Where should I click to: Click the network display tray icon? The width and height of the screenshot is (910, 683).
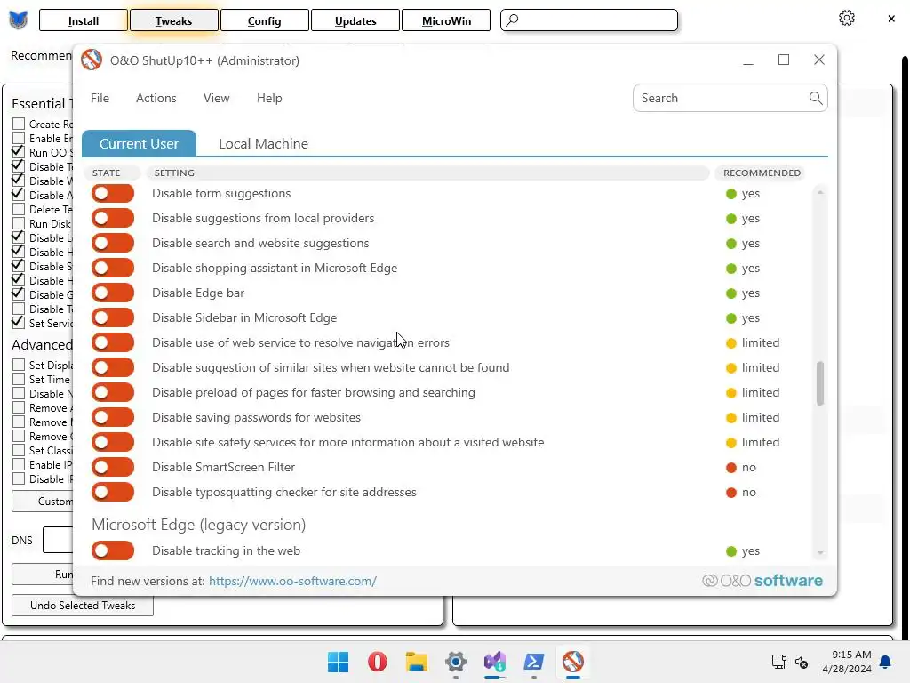(x=778, y=662)
